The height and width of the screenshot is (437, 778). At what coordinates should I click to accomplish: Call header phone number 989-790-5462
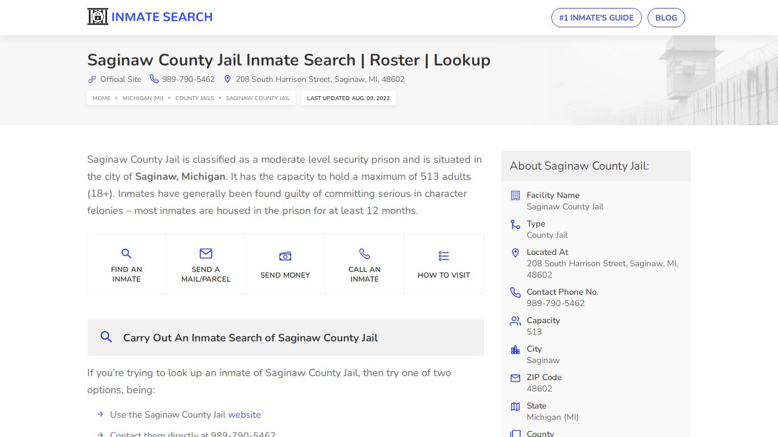point(189,79)
